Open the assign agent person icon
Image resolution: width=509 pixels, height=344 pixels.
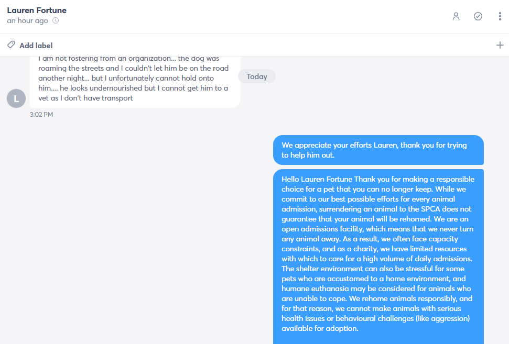(456, 16)
